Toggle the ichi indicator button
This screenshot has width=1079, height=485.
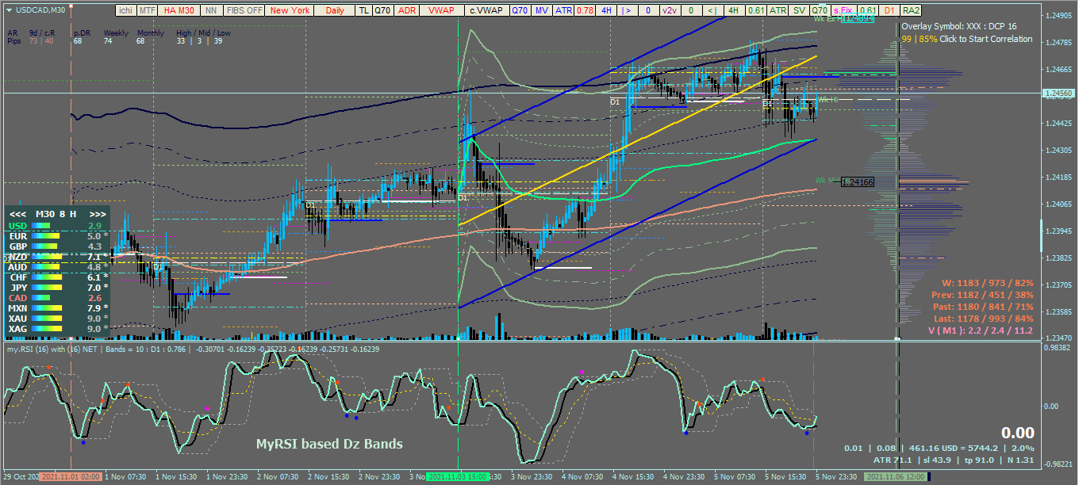pos(125,11)
